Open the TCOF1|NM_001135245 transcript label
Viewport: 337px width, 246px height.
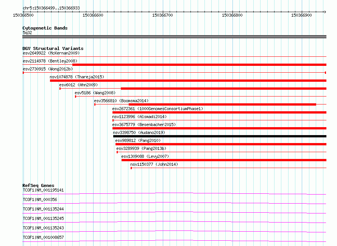[x=43, y=218]
